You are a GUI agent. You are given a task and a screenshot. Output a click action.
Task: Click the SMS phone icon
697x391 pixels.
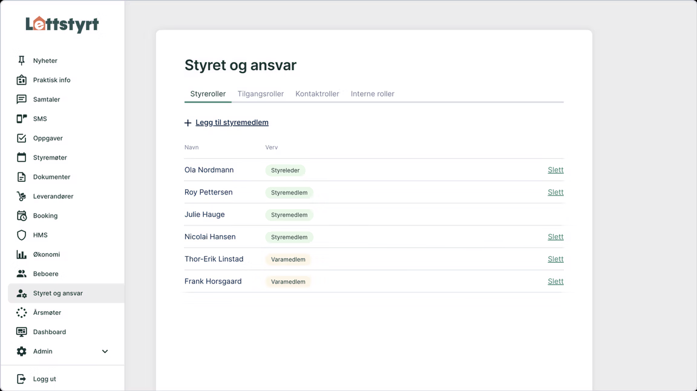pyautogui.click(x=21, y=119)
